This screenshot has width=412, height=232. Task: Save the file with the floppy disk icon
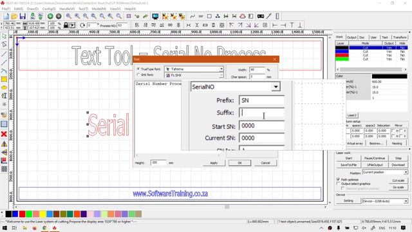(x=23, y=16)
